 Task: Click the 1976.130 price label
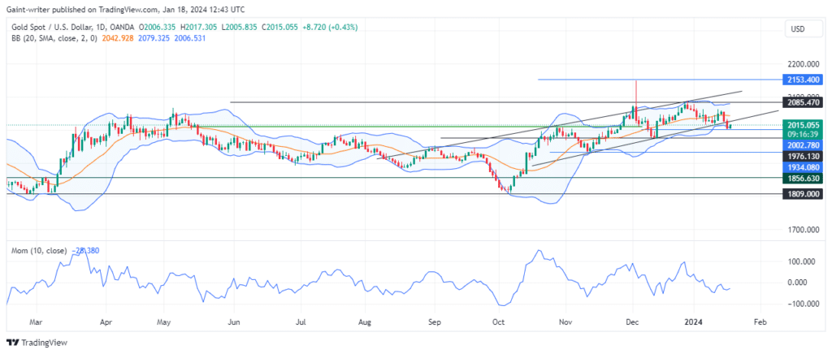[802, 157]
